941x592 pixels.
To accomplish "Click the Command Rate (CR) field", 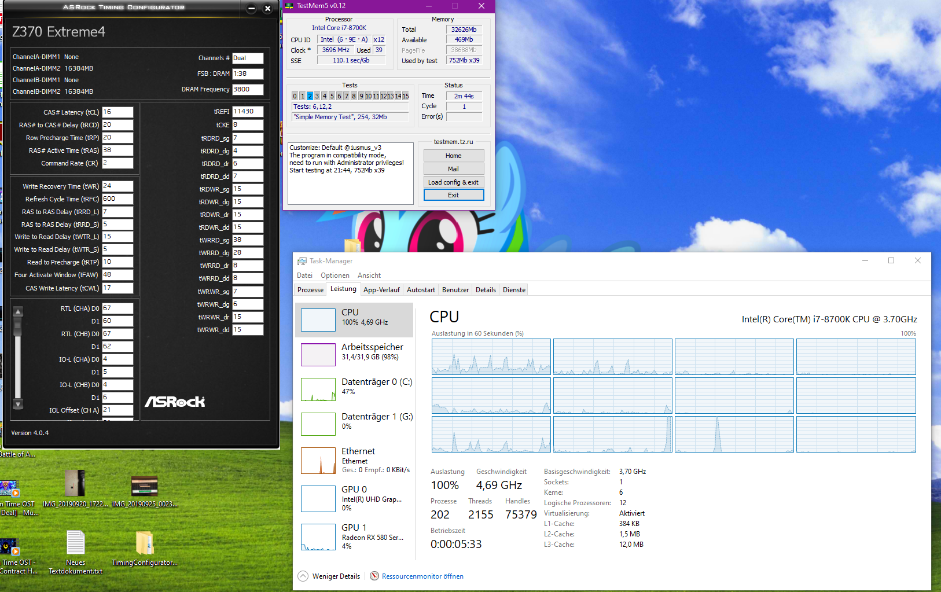I will (x=117, y=163).
